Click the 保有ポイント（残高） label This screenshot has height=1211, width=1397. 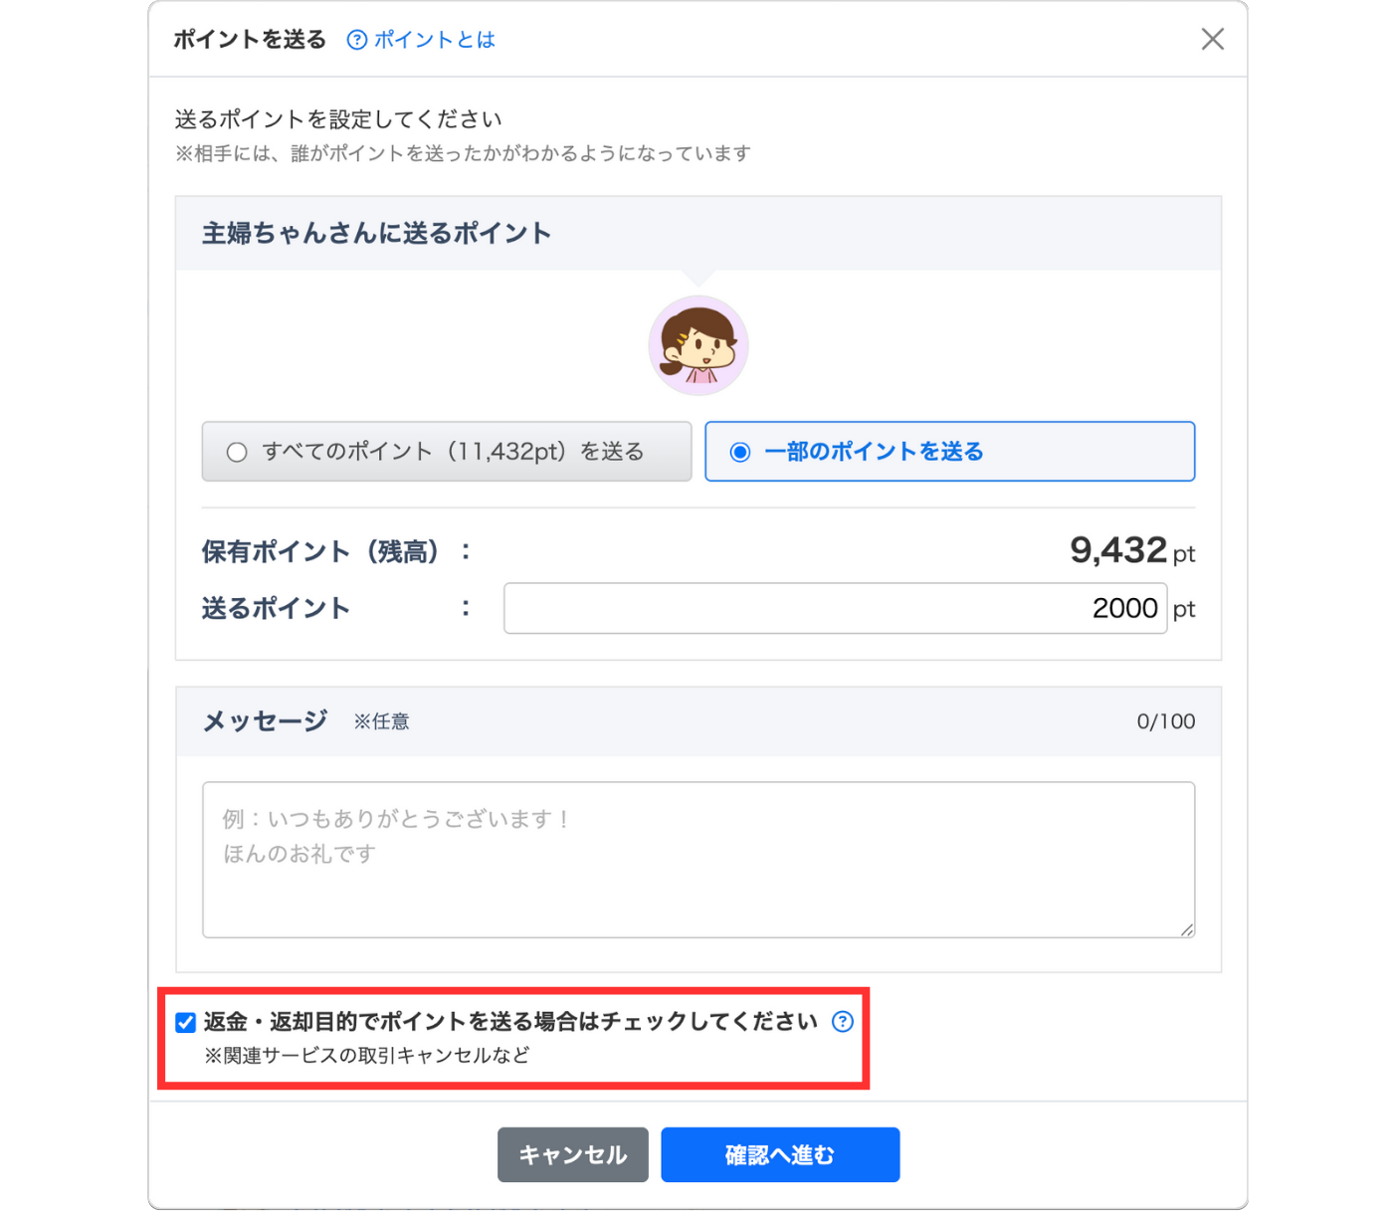pos(320,551)
